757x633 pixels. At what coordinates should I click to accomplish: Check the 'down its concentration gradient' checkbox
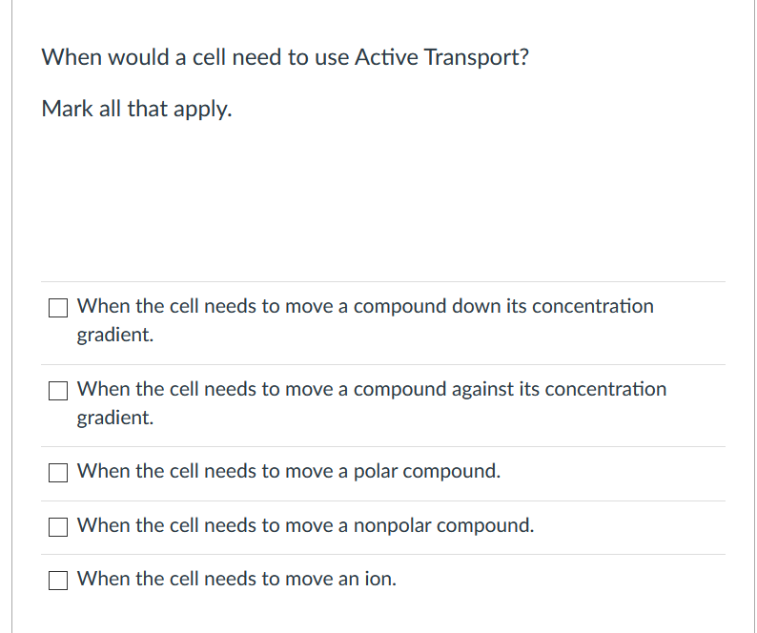coord(58,308)
